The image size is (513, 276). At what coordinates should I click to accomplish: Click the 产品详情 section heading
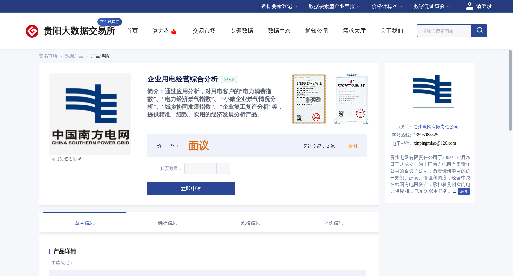(x=64, y=251)
